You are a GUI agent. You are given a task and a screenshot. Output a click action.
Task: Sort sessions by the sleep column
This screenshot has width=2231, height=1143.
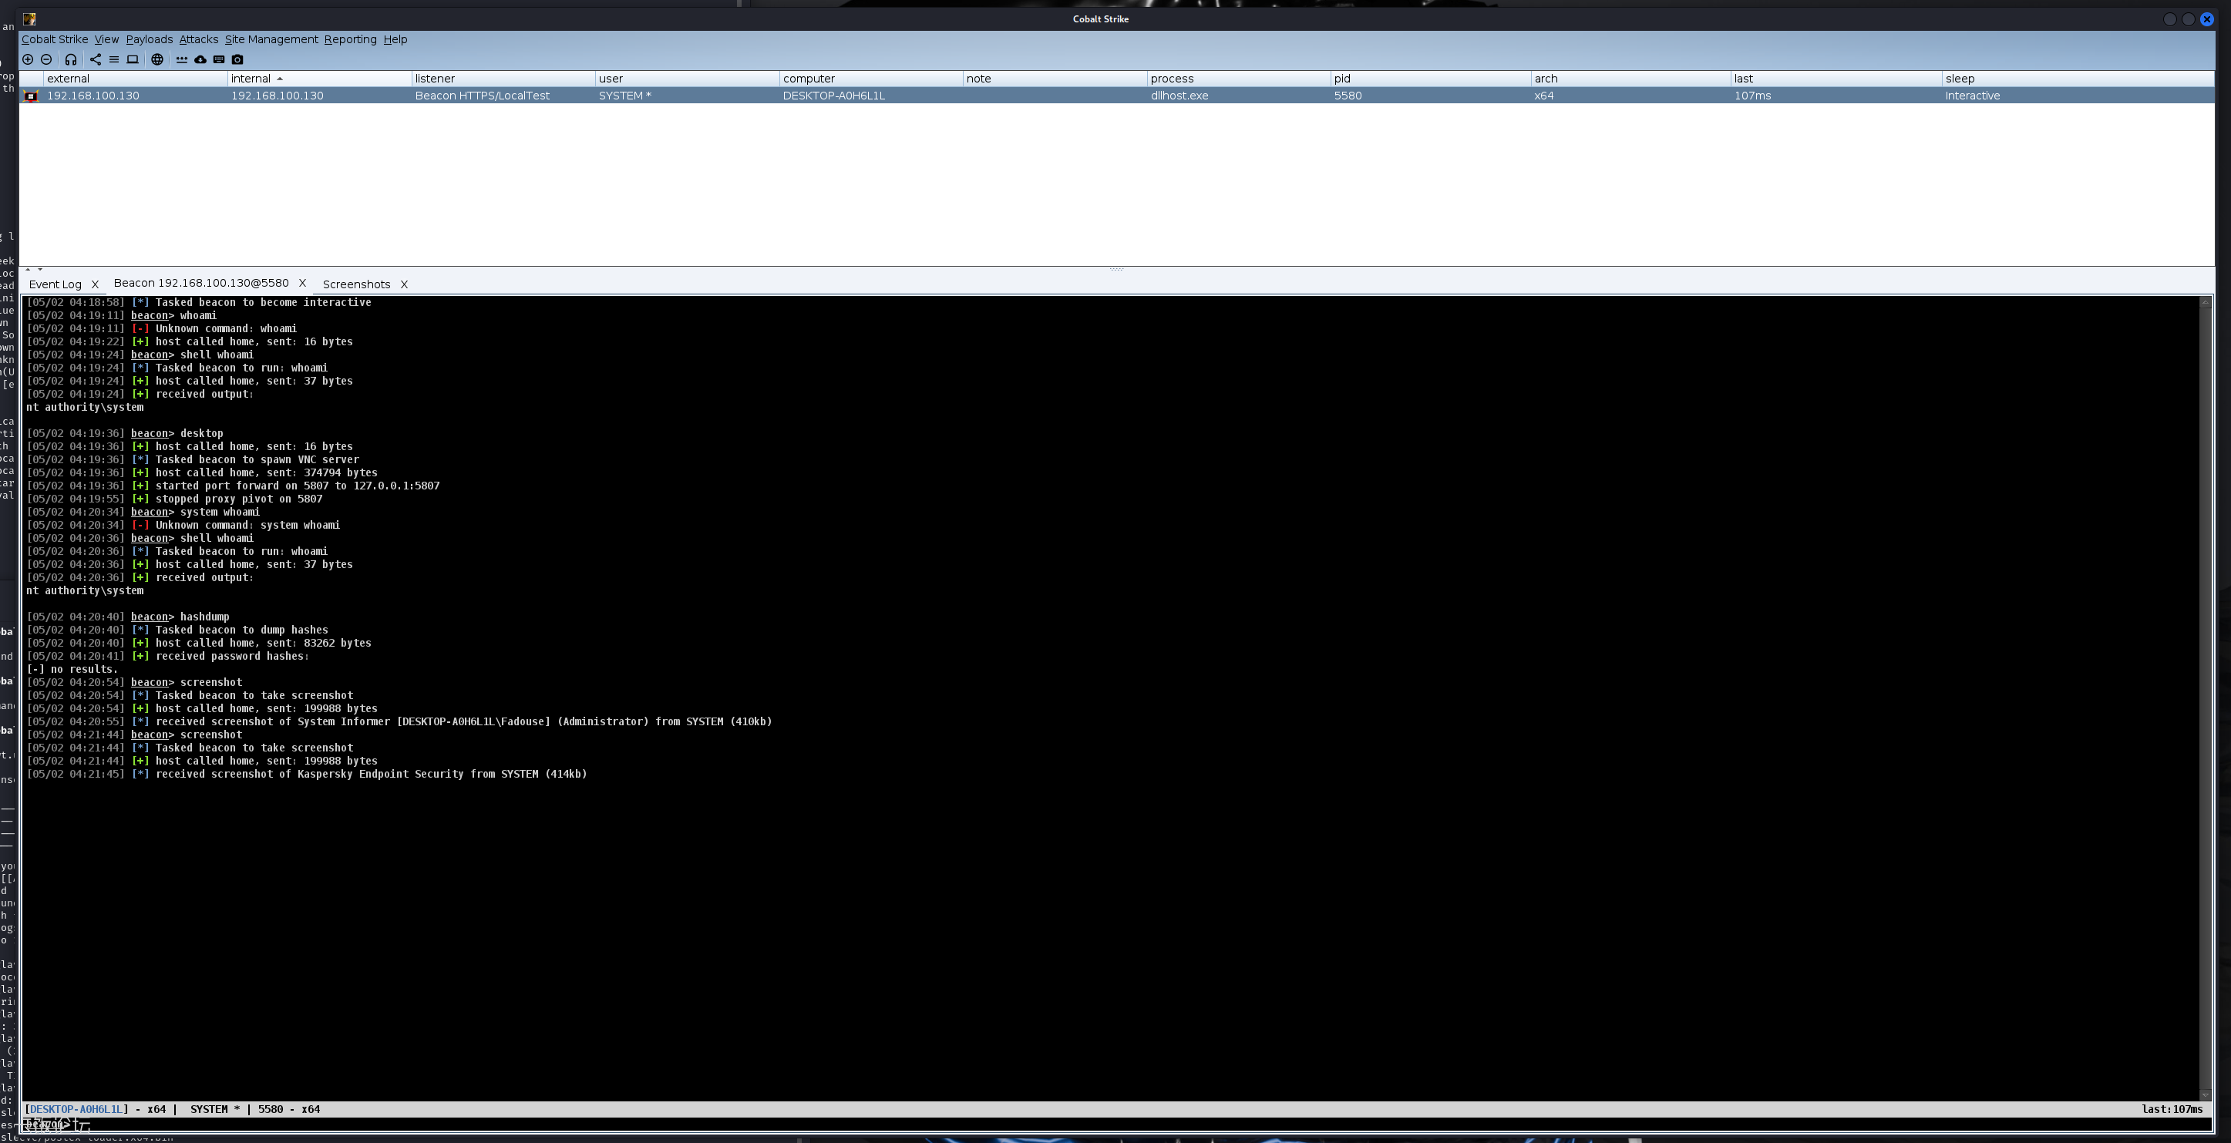tap(2078, 79)
